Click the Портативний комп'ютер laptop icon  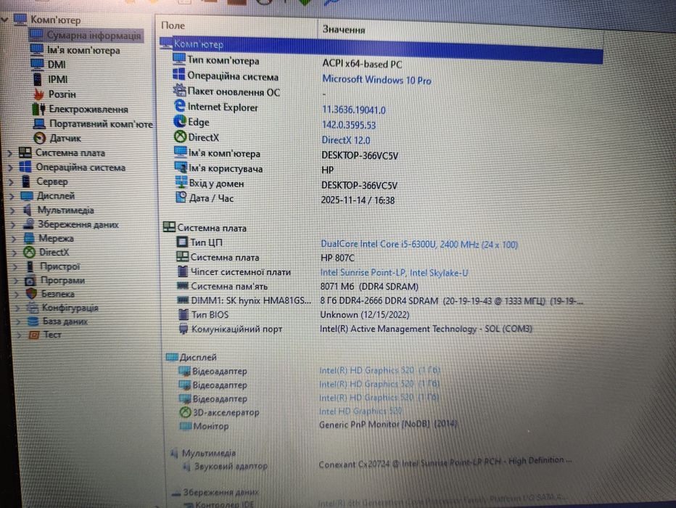coord(39,124)
